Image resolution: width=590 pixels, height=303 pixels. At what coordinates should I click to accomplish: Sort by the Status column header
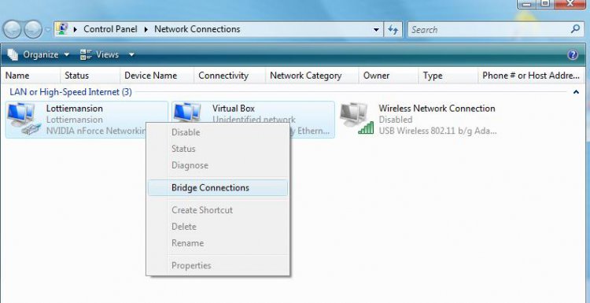point(90,76)
